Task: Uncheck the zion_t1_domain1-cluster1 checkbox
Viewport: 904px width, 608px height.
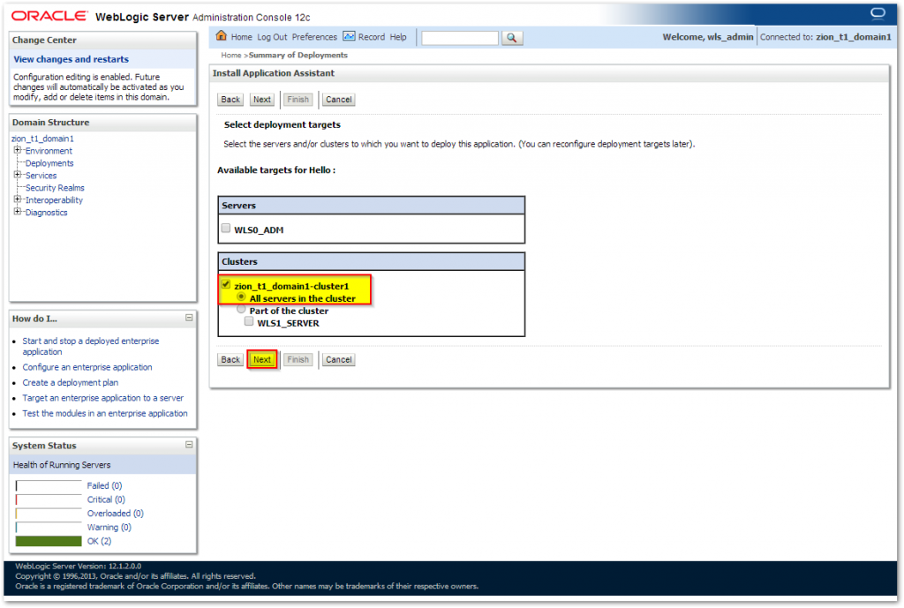Action: point(226,285)
